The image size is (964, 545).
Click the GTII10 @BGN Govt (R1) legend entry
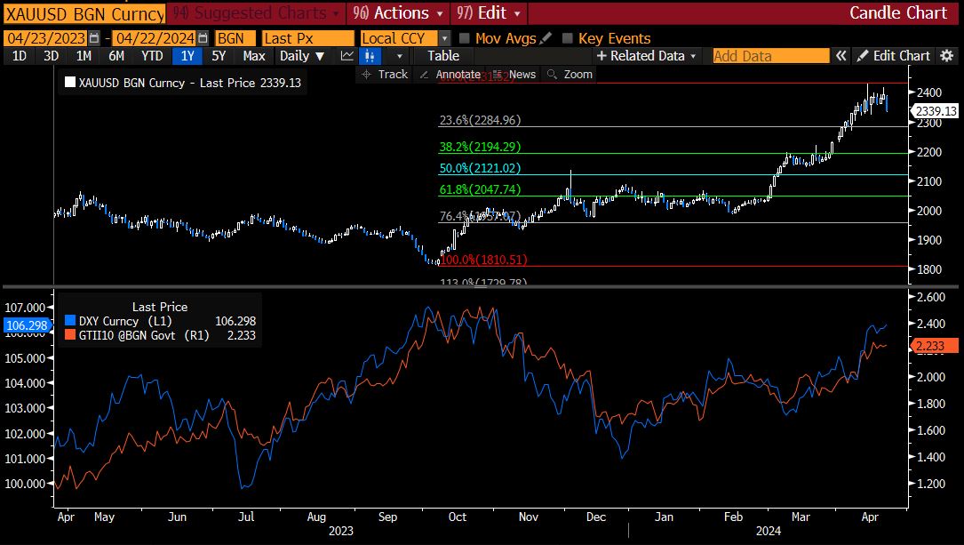(x=160, y=334)
